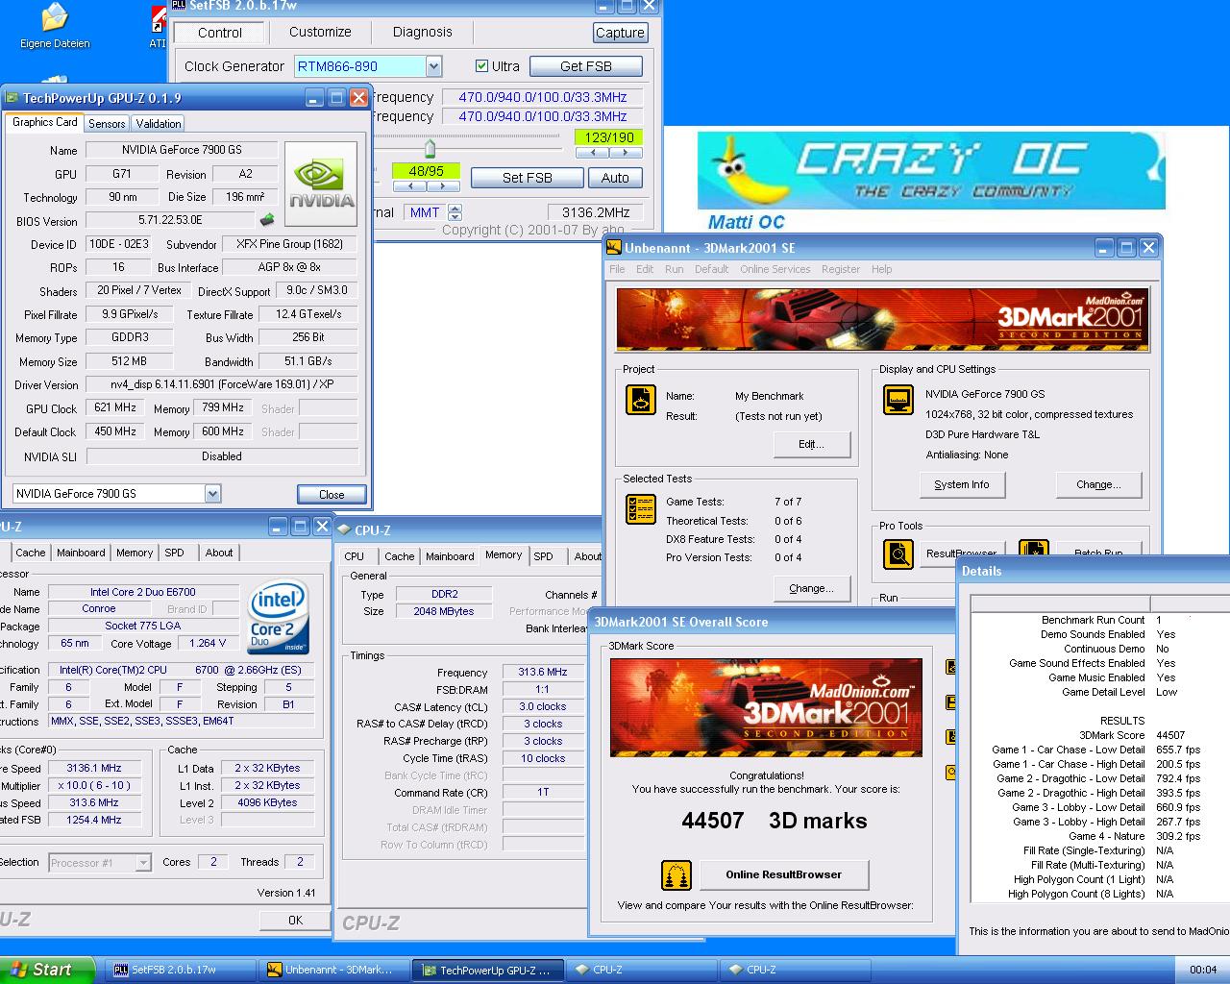The image size is (1230, 984).
Task: Open the Clock Generator dropdown
Action: (x=433, y=66)
